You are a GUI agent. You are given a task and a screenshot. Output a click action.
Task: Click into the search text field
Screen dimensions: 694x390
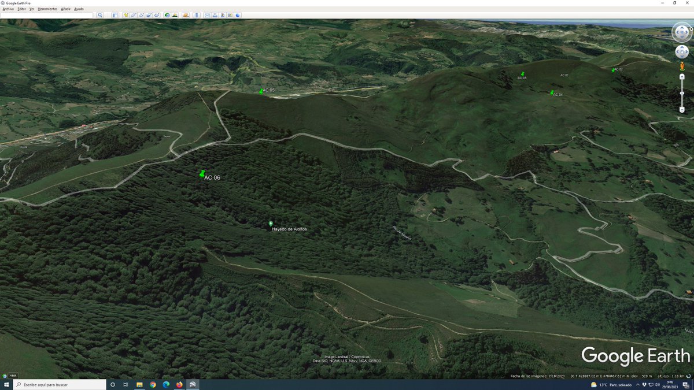coord(46,15)
